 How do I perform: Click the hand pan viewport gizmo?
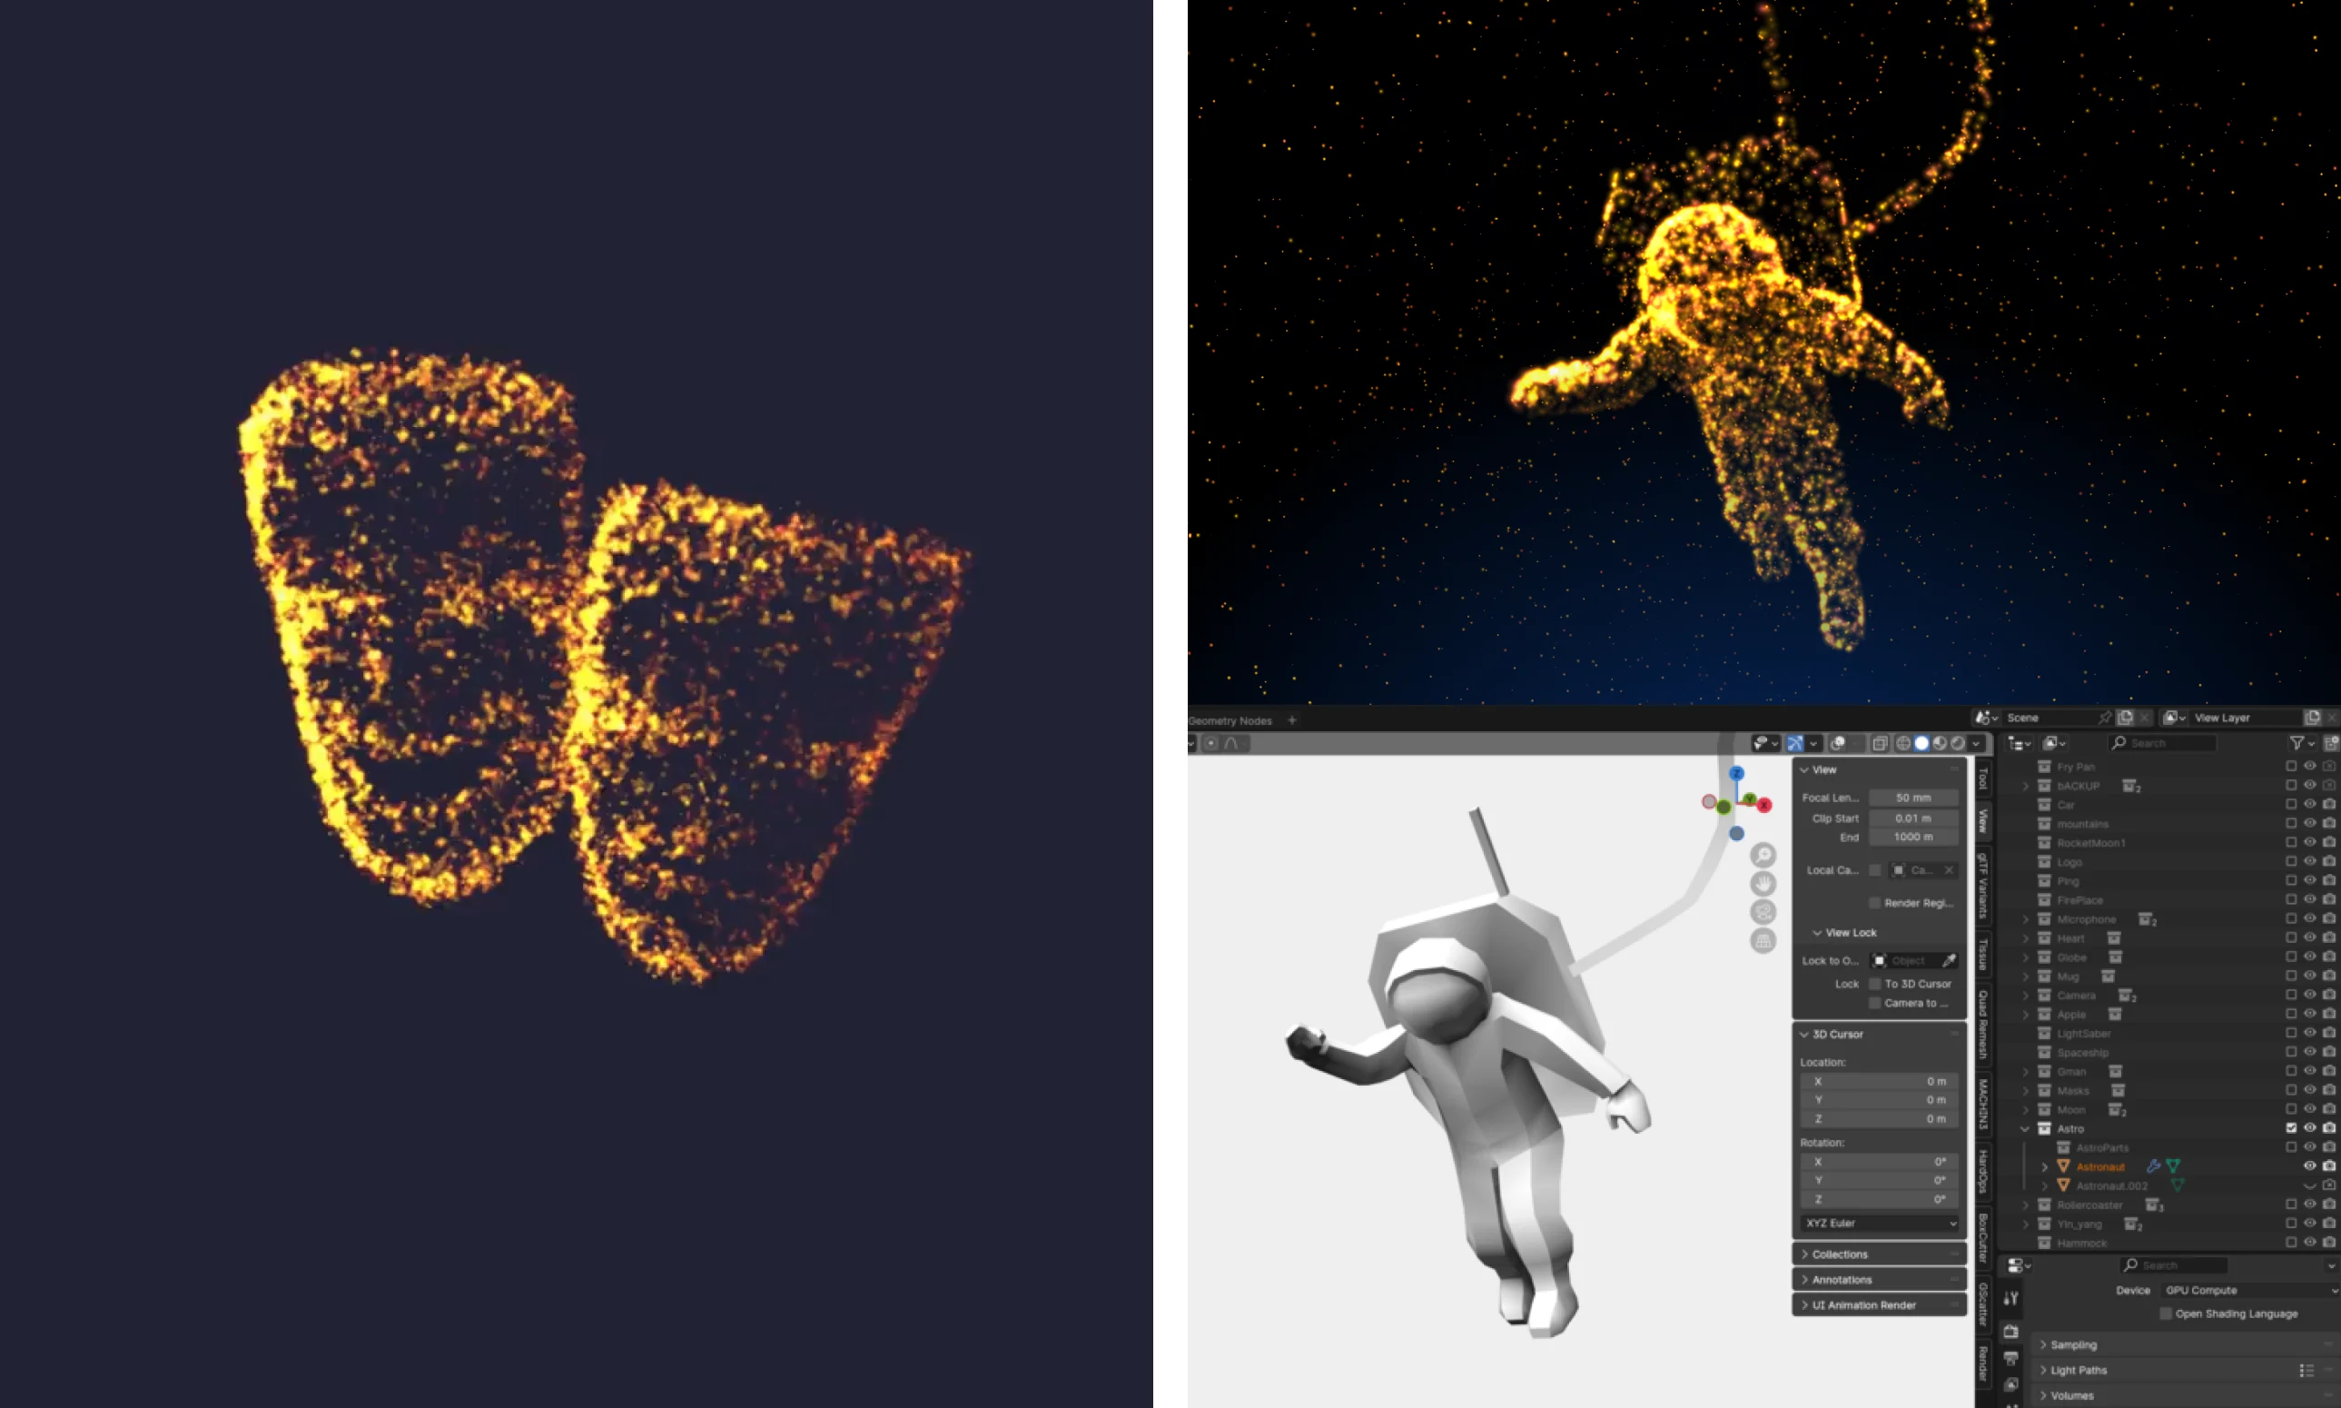pos(1763,883)
